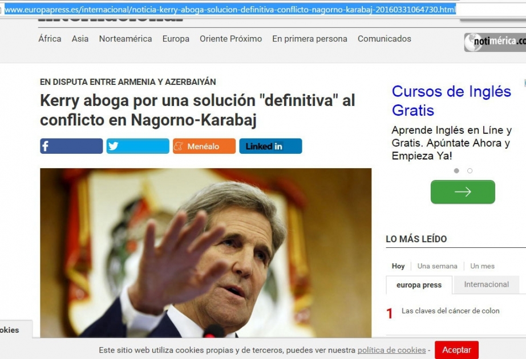Open the África section
526x359 pixels.
pyautogui.click(x=50, y=39)
